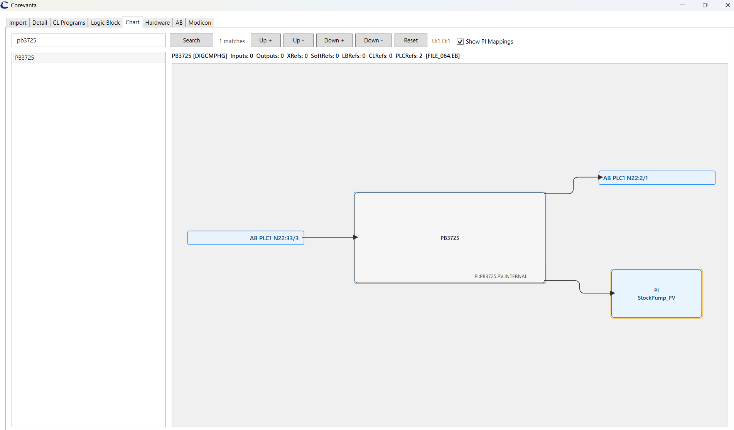Switch to the Logic Block tab

(x=105, y=22)
